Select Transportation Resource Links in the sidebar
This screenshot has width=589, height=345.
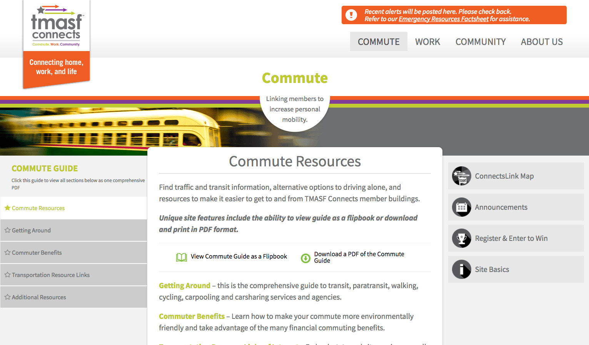[x=51, y=275]
